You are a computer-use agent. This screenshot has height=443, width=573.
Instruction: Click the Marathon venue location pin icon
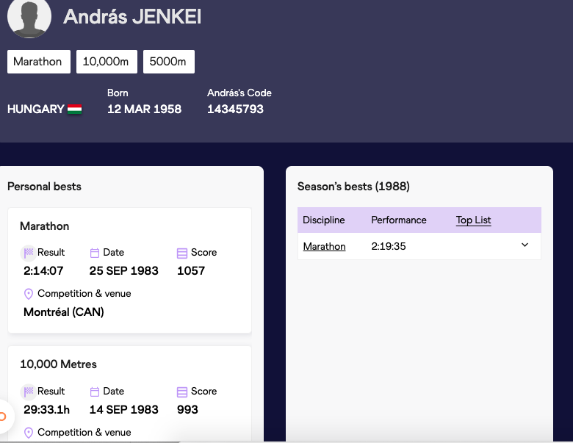click(x=29, y=294)
